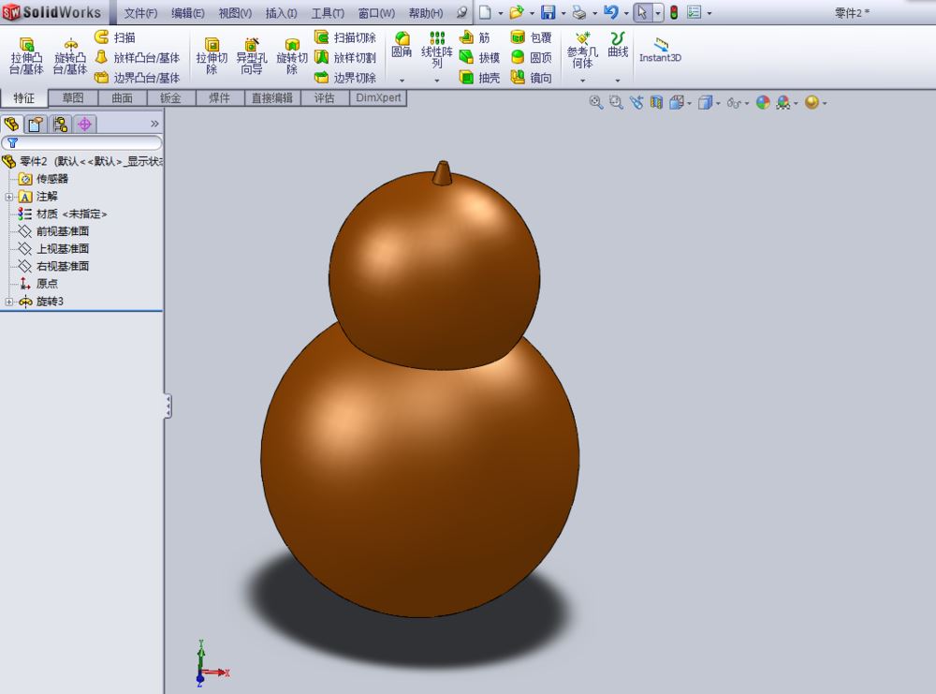The width and height of the screenshot is (936, 694).
Task: Open the 参考几何体 reference geometry tool
Action: pyautogui.click(x=582, y=50)
